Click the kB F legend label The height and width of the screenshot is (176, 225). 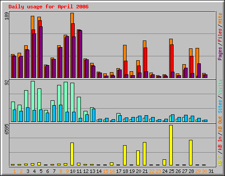[x=220, y=161]
